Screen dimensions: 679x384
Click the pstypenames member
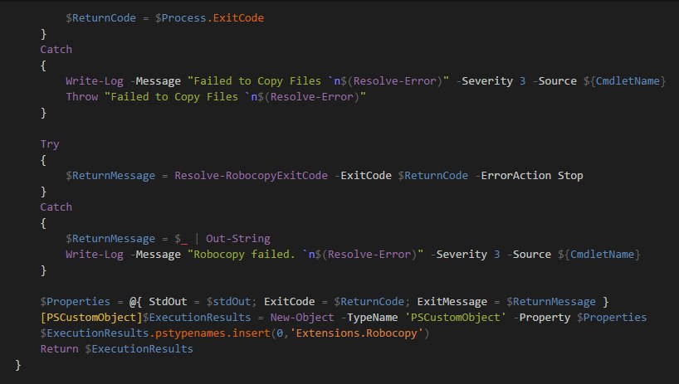click(x=190, y=333)
